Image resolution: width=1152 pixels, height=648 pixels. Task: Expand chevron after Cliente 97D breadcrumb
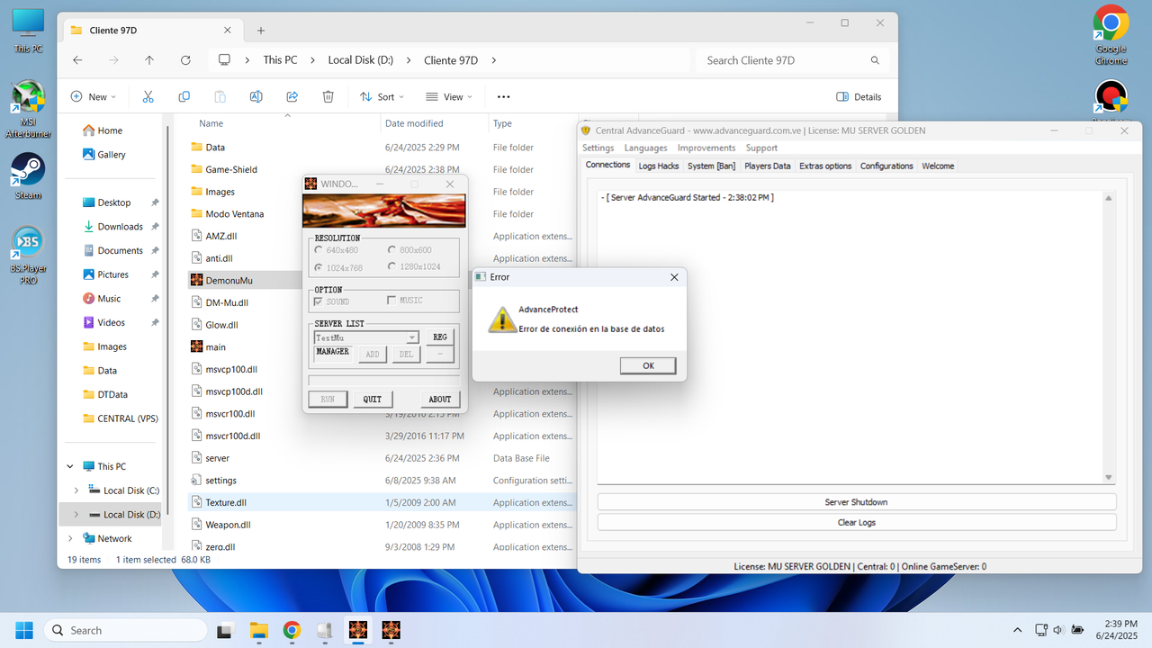(494, 60)
